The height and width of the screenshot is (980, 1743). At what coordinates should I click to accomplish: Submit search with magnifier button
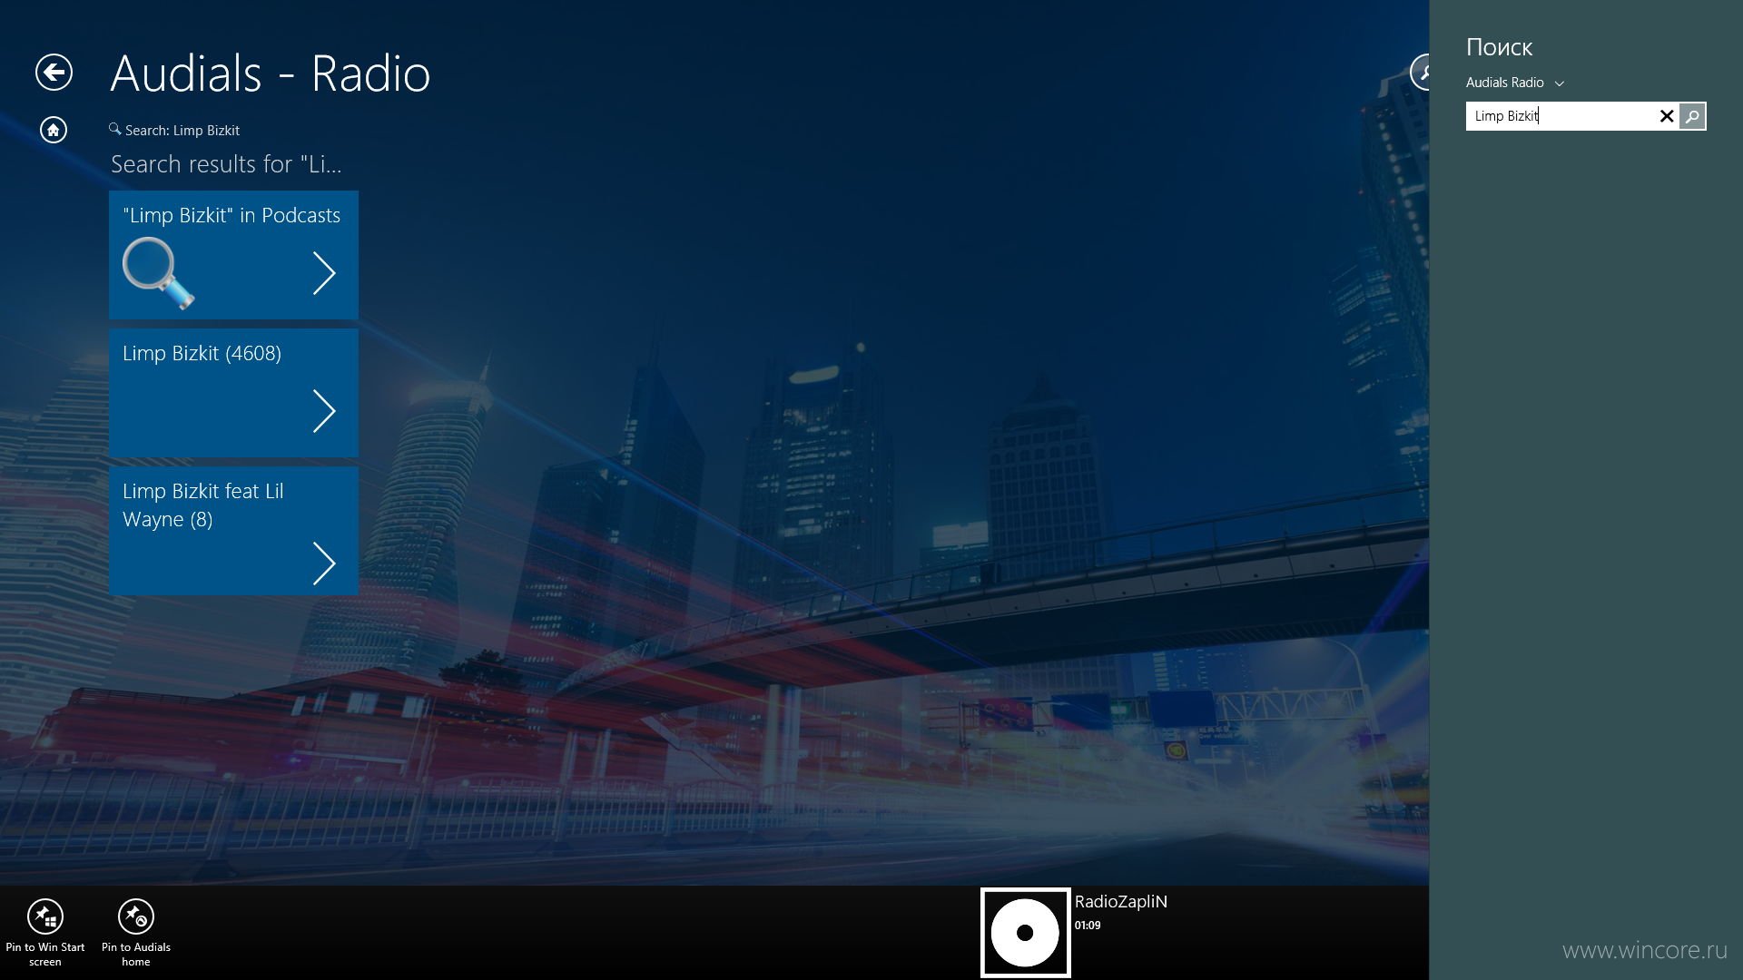pyautogui.click(x=1692, y=116)
